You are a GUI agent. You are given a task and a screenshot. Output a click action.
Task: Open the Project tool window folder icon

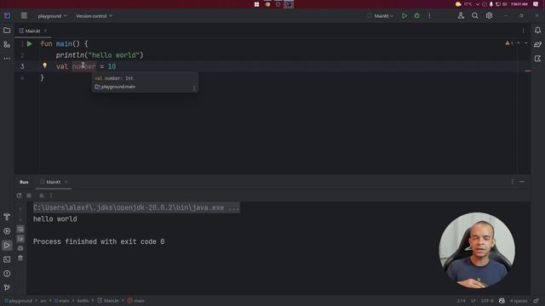click(7, 31)
